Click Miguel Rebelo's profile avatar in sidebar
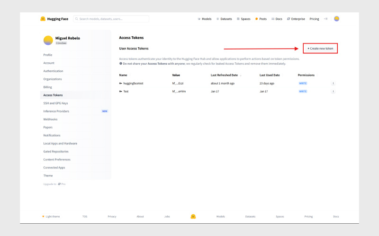Image resolution: width=379 pixels, height=236 pixels. [x=48, y=40]
